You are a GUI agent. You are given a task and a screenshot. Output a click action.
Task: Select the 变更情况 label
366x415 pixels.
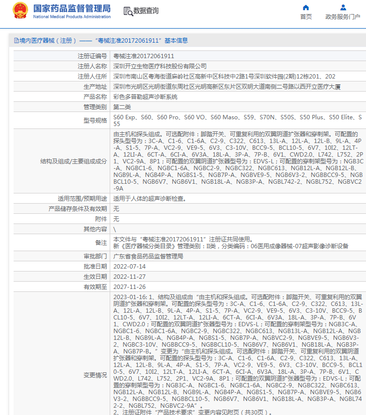click(95, 375)
